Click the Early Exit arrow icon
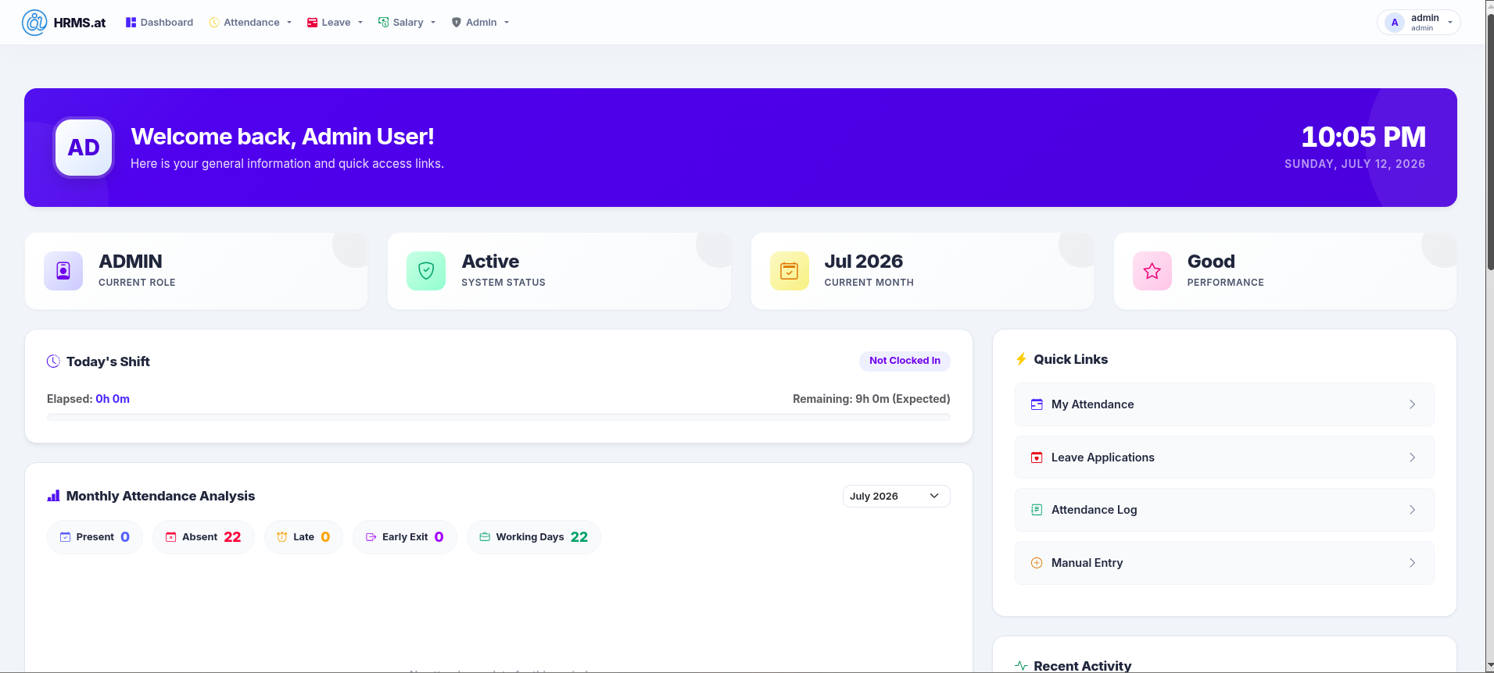 (371, 537)
